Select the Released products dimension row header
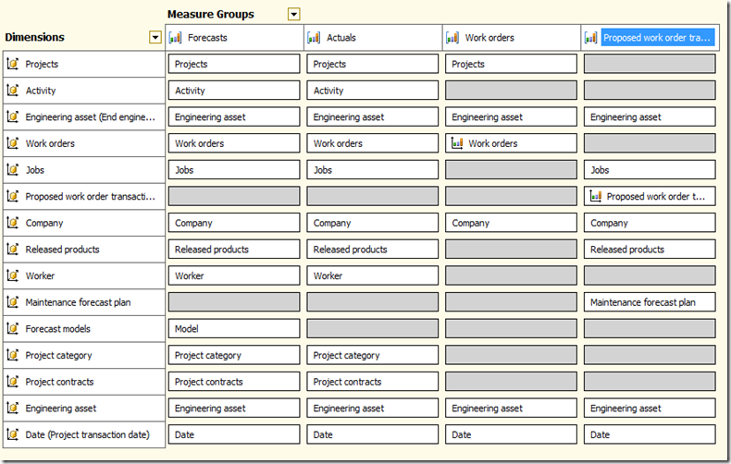731x464 pixels. pyautogui.click(x=83, y=250)
